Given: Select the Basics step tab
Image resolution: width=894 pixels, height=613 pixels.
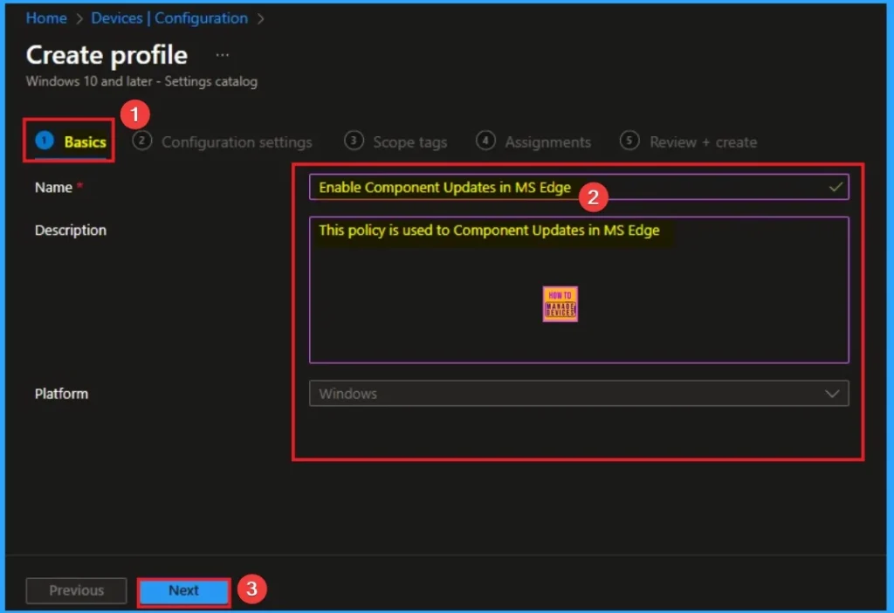Looking at the screenshot, I should (x=71, y=141).
